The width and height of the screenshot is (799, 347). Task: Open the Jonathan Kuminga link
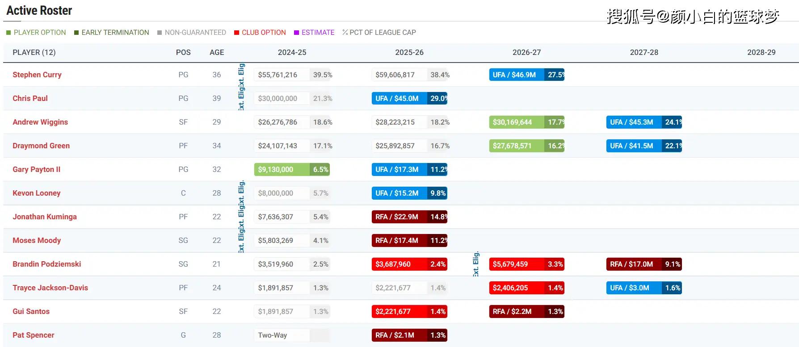point(45,217)
